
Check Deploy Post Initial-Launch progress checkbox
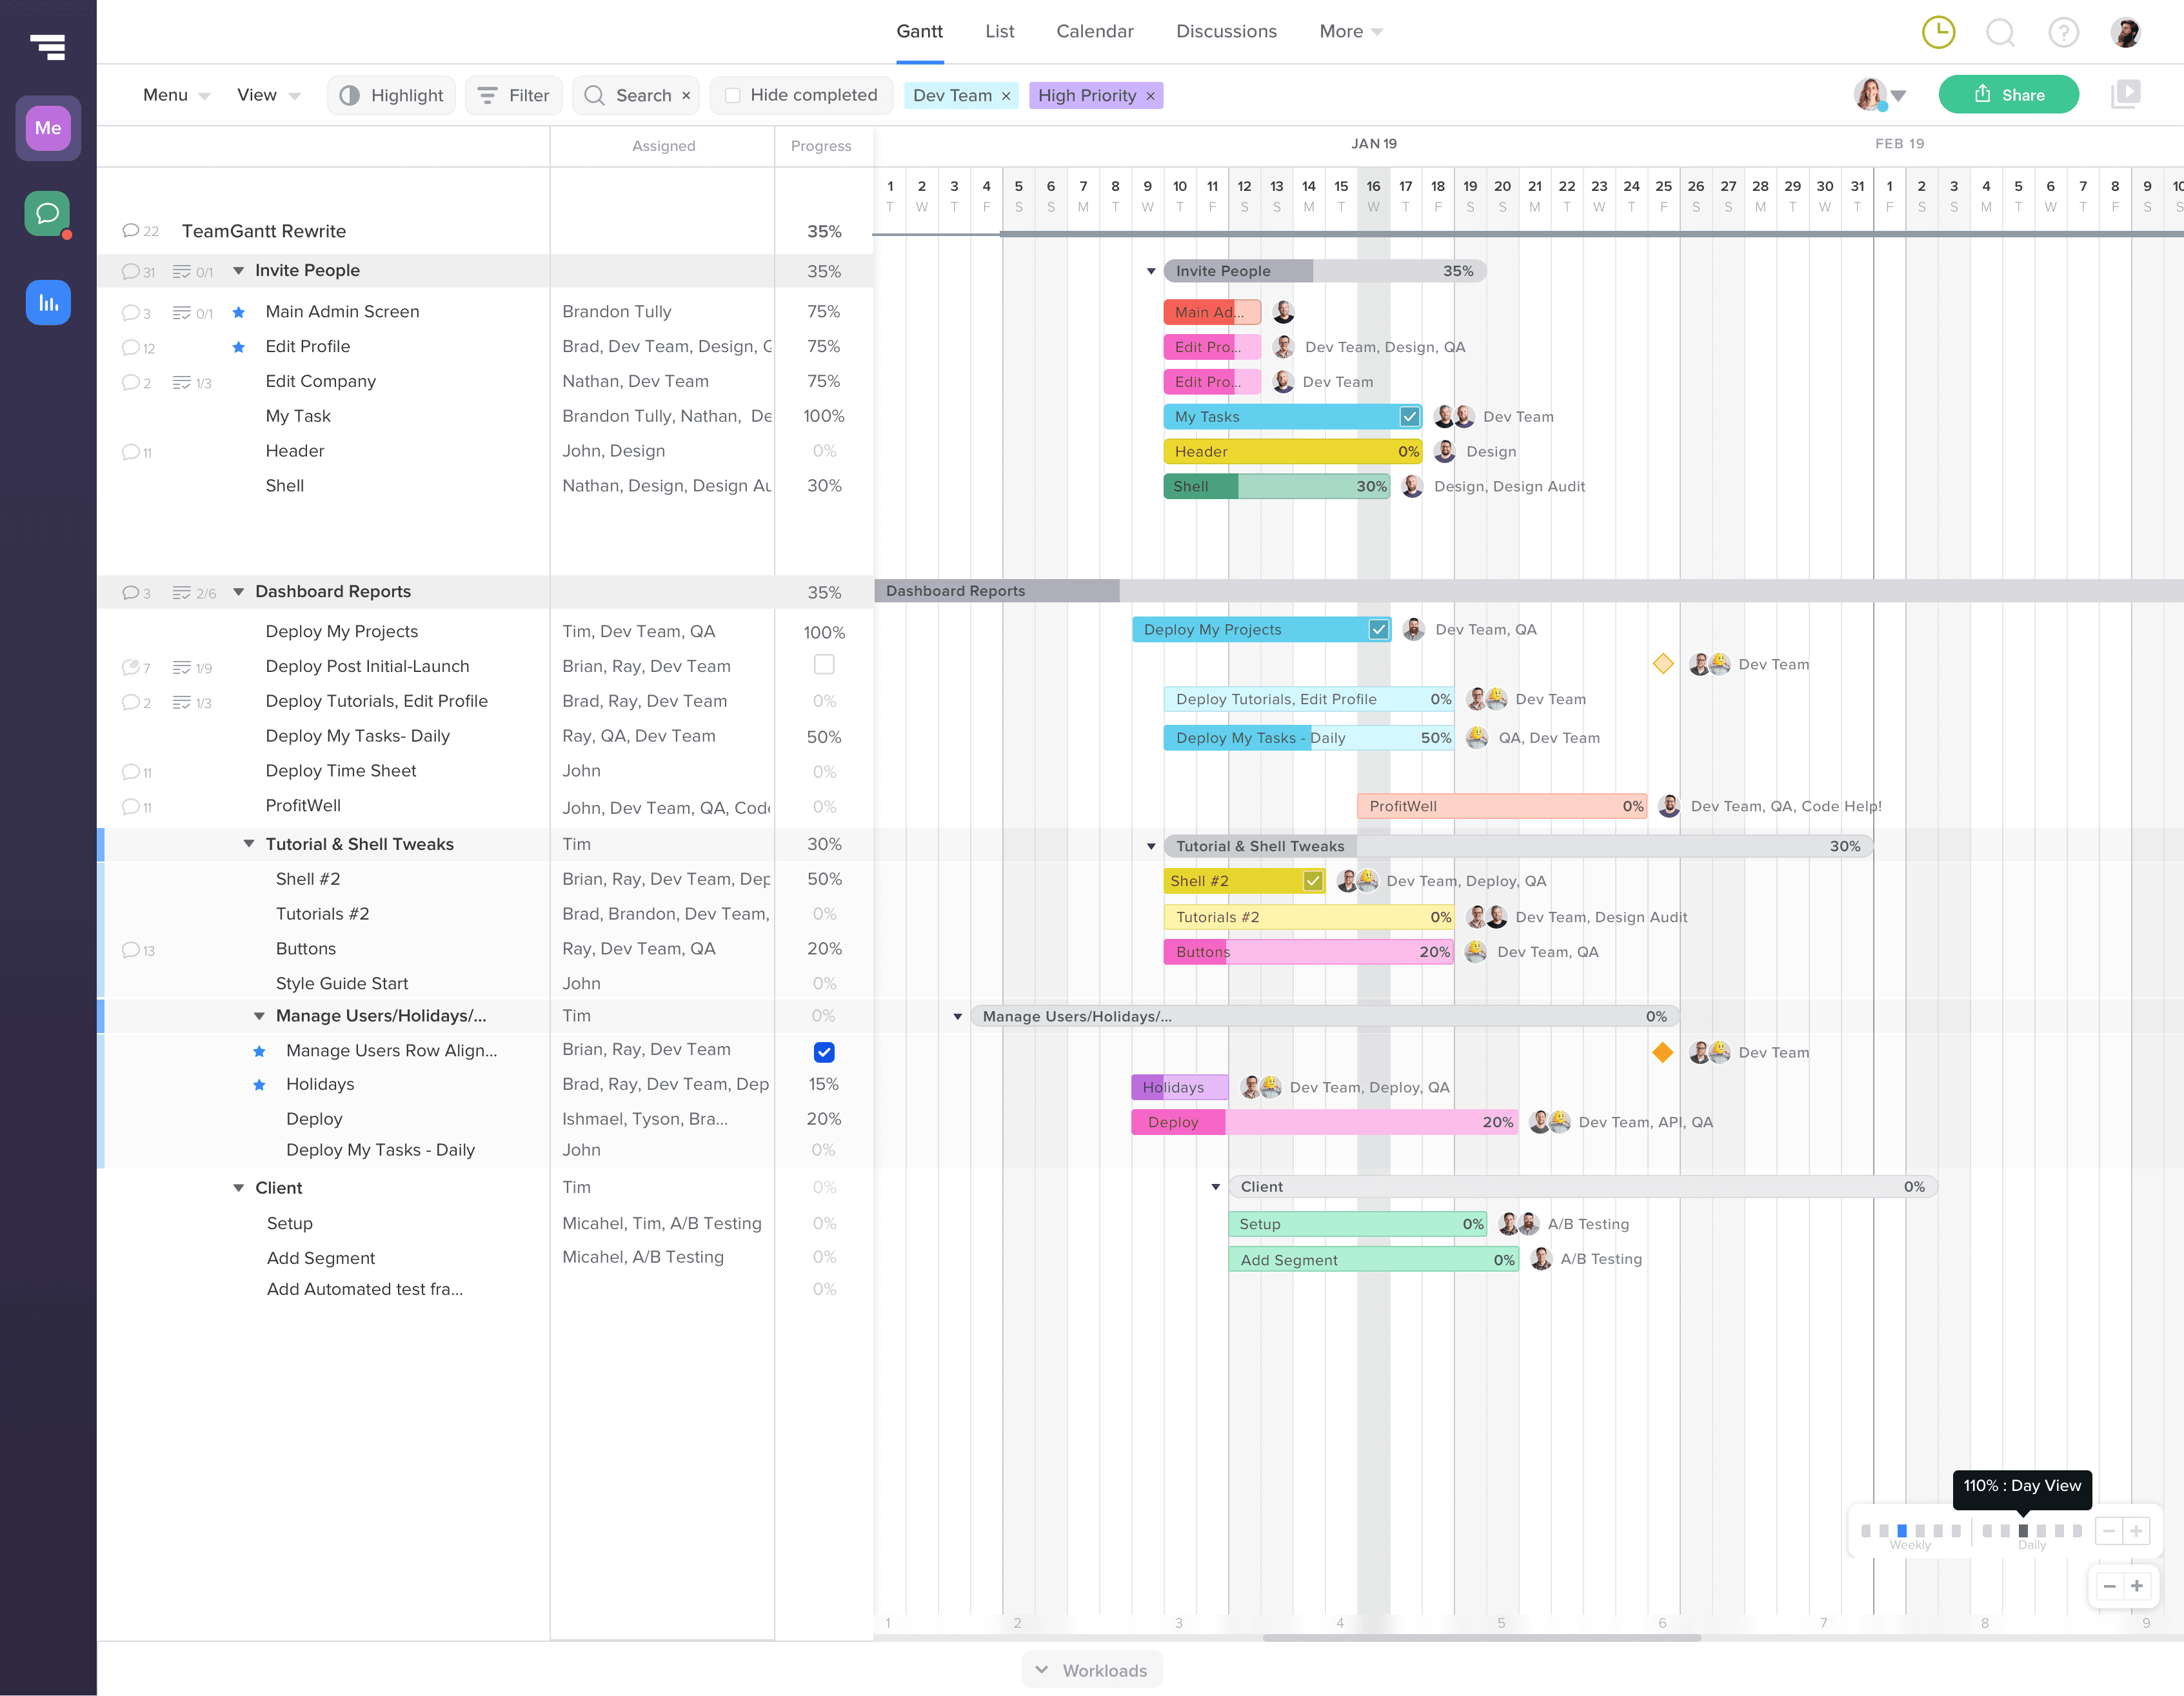tap(824, 665)
